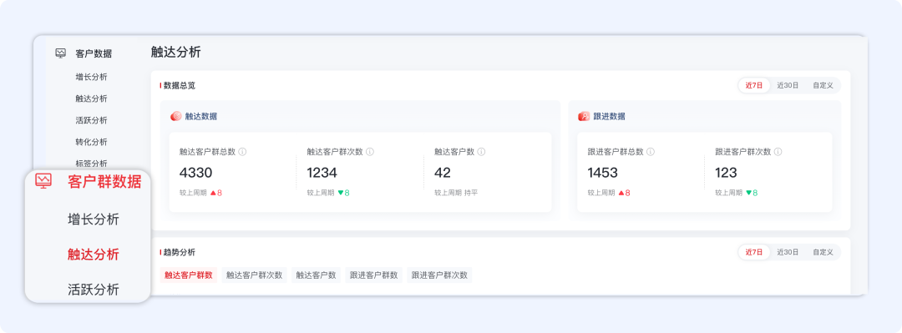902x333 pixels.
Task: Select 近30日 in 数据总览 section
Action: (788, 85)
